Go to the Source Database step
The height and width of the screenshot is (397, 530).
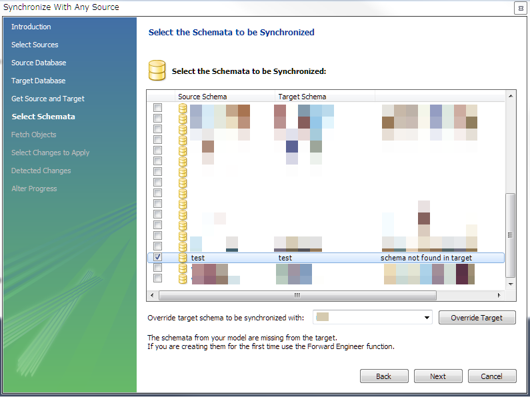[39, 63]
